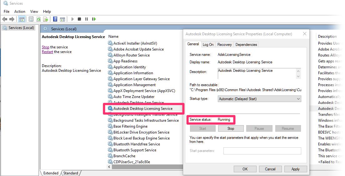Screen dimensions: 345x176
Task: Click the Start parameters input field
Action: tap(262, 151)
